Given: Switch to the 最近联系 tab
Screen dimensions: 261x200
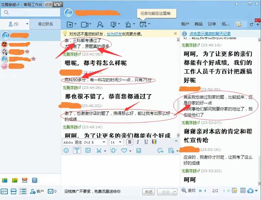Looking at the screenshot, I should click(46, 24).
